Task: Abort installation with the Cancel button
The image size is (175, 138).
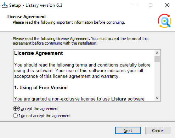Action: pyautogui.click(x=158, y=131)
